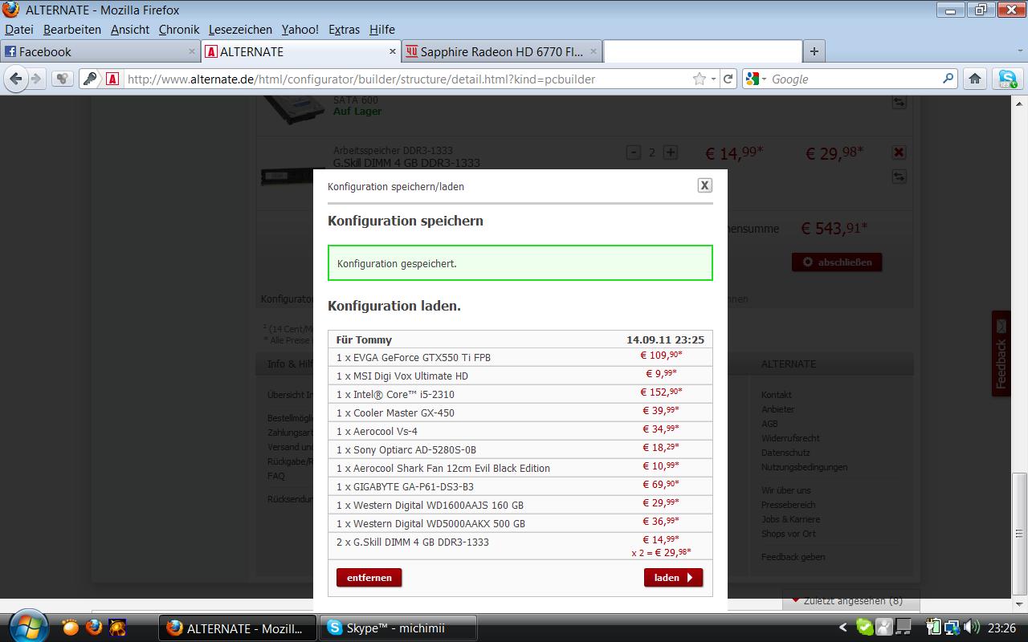Reload the page
This screenshot has height=642, width=1028.
point(728,79)
